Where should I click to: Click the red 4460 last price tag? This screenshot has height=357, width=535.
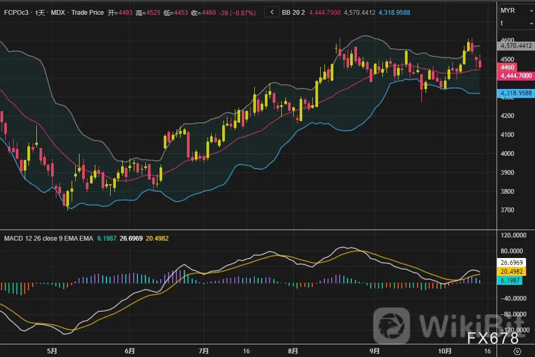(508, 67)
